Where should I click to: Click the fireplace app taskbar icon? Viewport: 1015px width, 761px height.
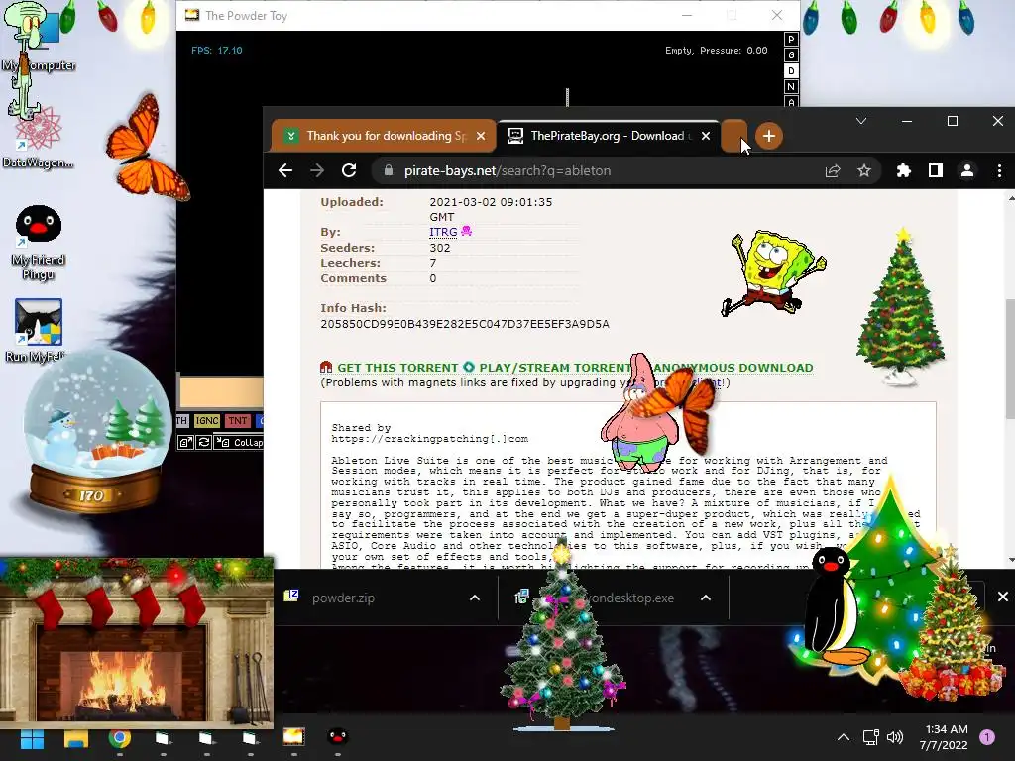293,737
